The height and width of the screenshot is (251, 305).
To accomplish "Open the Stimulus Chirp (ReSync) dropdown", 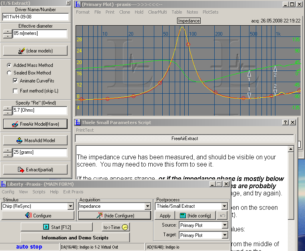I will coord(71,207).
